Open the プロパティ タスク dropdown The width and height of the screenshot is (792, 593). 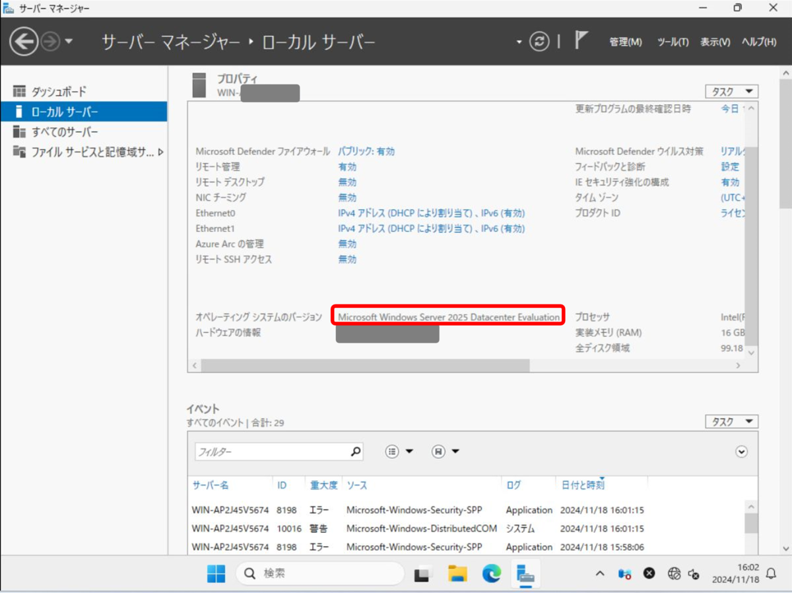click(731, 92)
